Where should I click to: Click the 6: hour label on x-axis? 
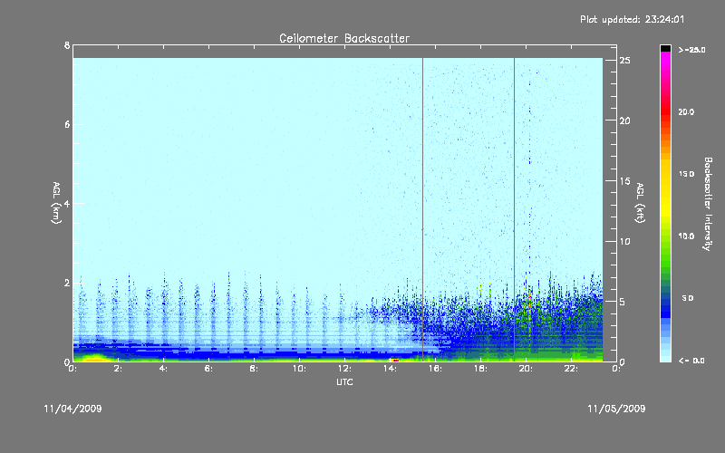point(208,369)
